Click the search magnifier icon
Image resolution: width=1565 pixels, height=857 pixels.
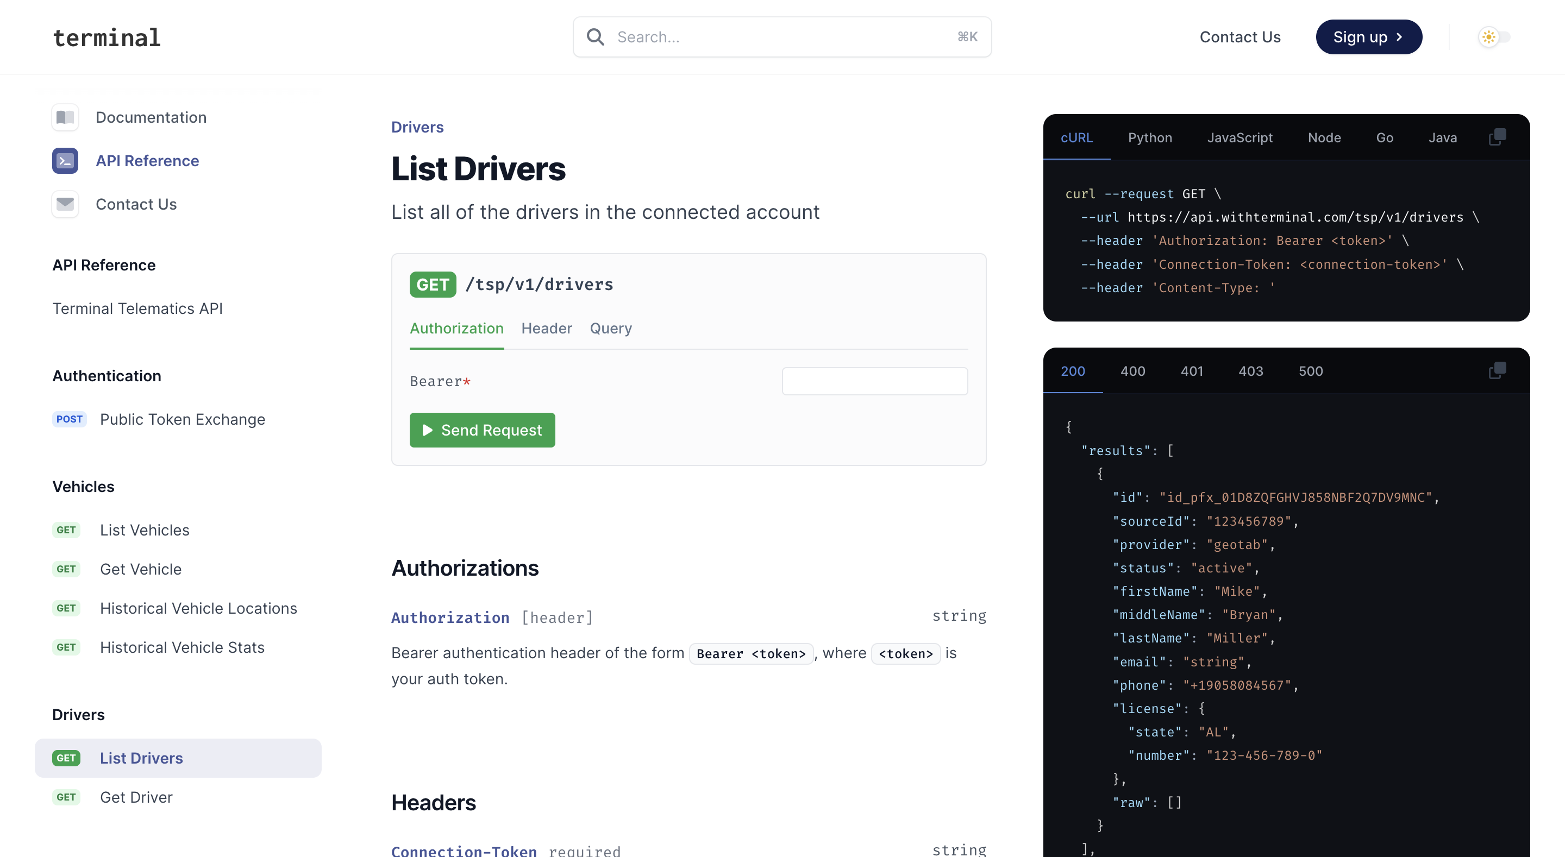(x=596, y=37)
